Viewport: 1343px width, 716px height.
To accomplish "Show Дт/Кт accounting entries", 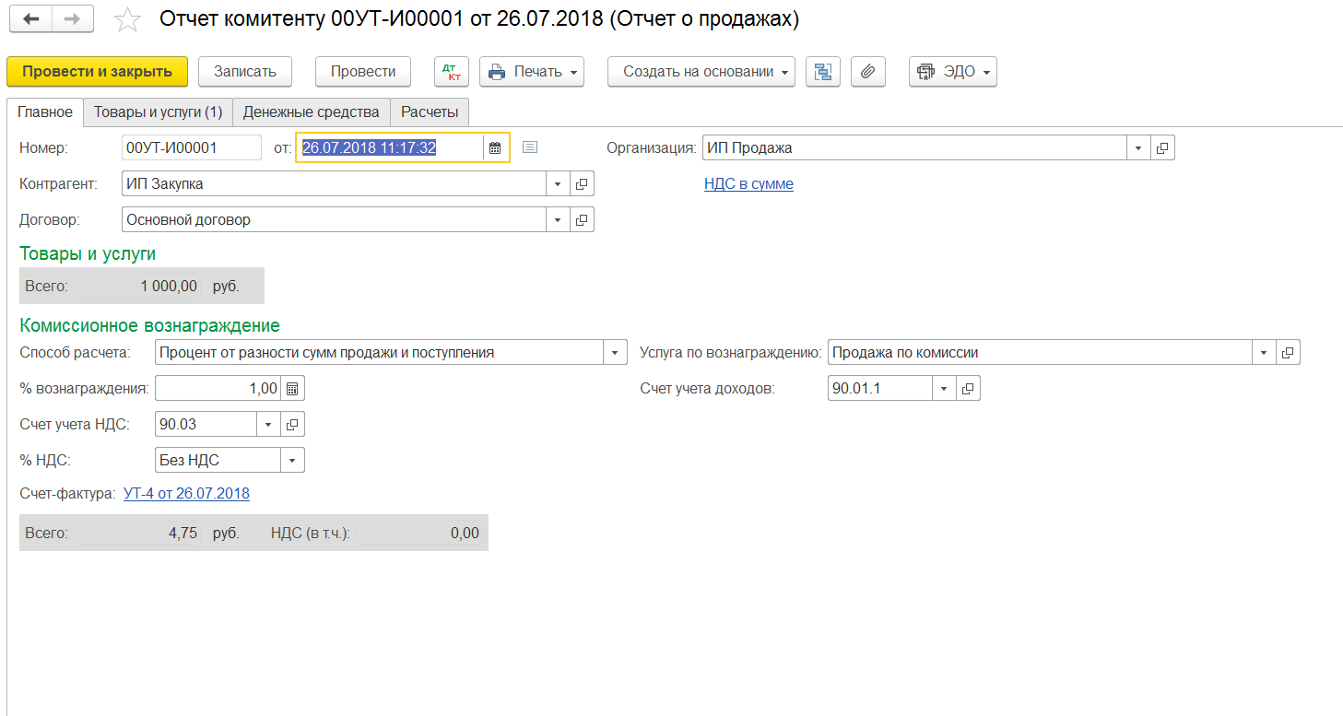I will coord(452,72).
